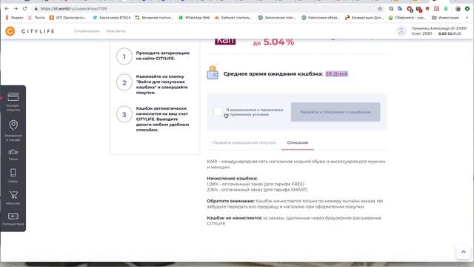Click the step 3 circle number

(124, 114)
